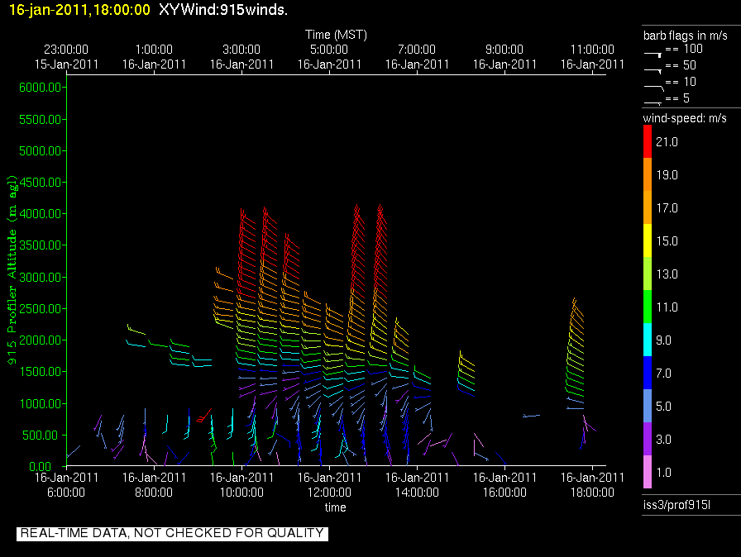This screenshot has height=557, width=741.
Task: Click the XYWind:915winds. plot title
Action: pyautogui.click(x=223, y=10)
